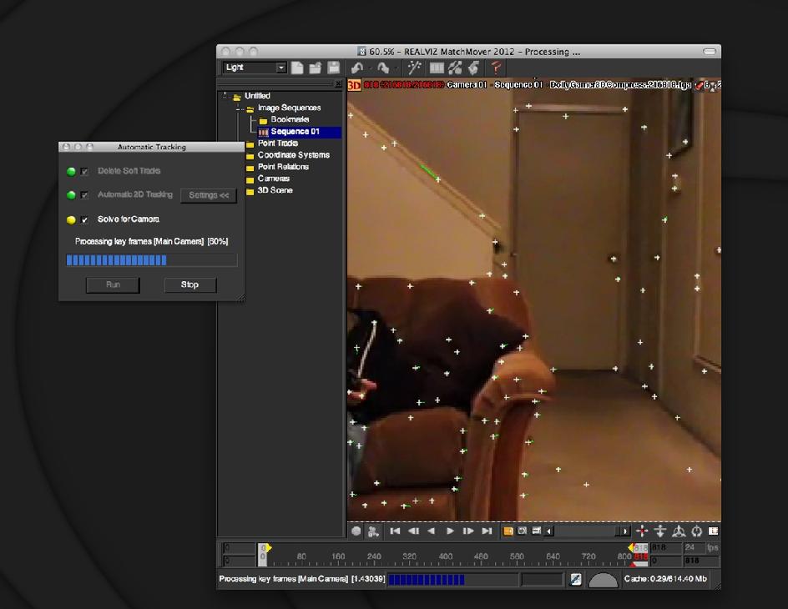Viewport: 788px width, 609px height.
Task: Undo the last action via the toolbar arrow
Action: 356,68
